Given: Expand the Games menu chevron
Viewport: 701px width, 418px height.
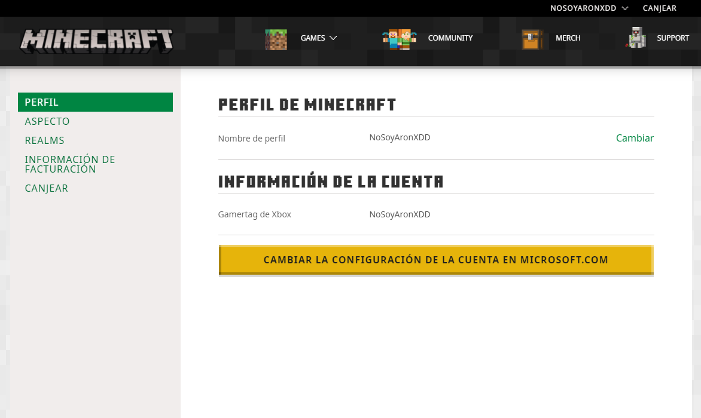Looking at the screenshot, I should 333,38.
